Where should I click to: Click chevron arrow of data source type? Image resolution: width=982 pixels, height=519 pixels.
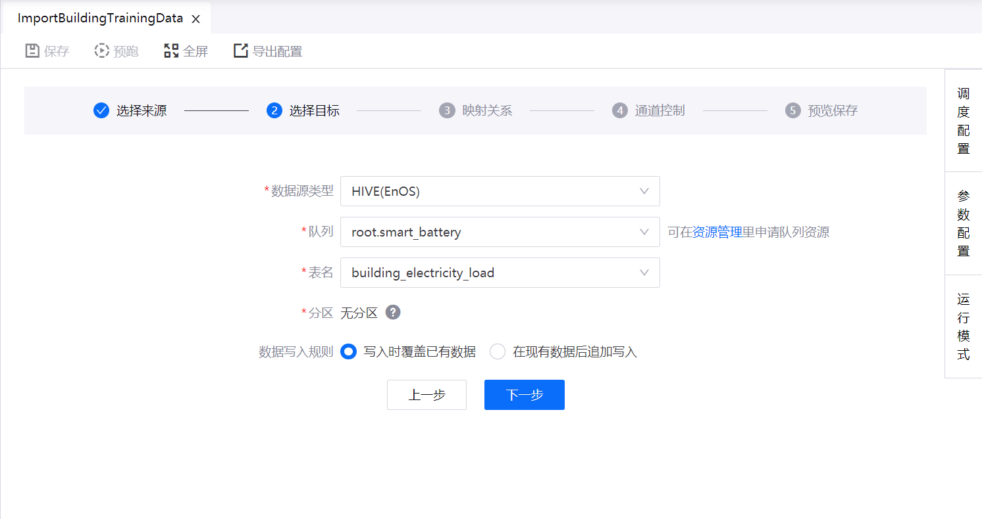pos(644,191)
